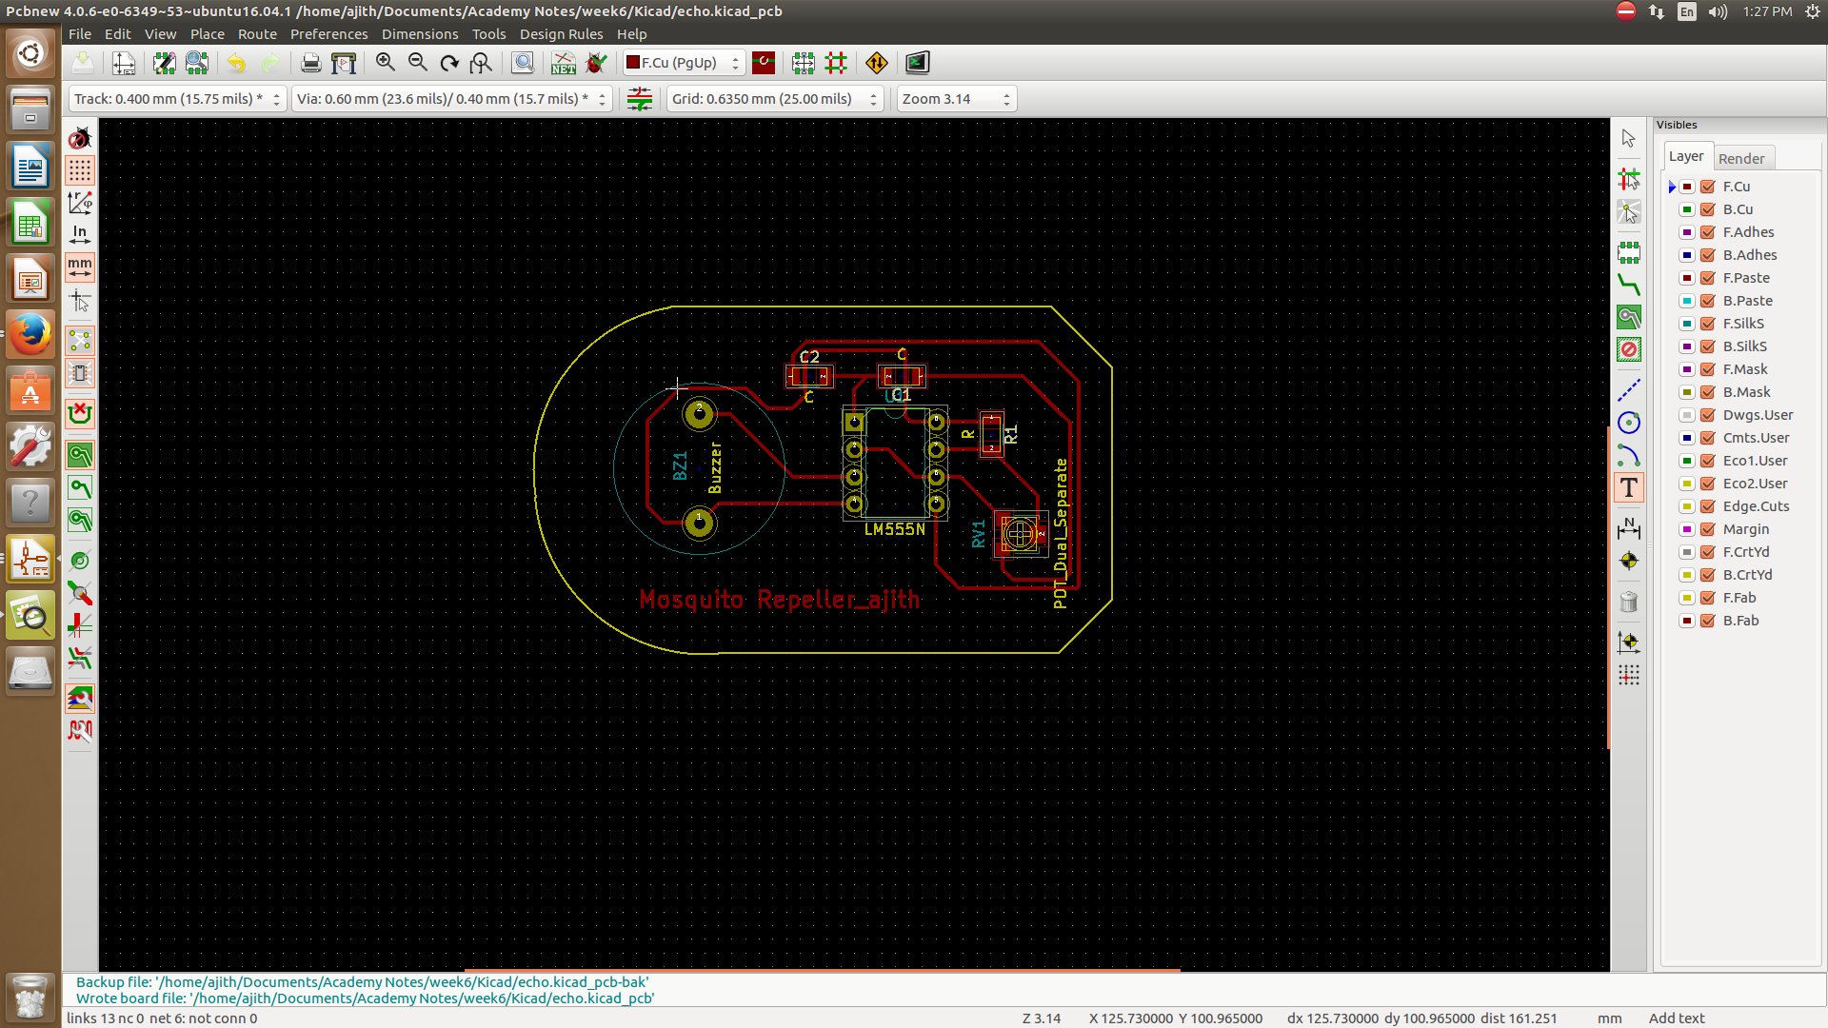Toggle visibility of B.Cu layer
The height and width of the screenshot is (1028, 1828).
[1708, 209]
